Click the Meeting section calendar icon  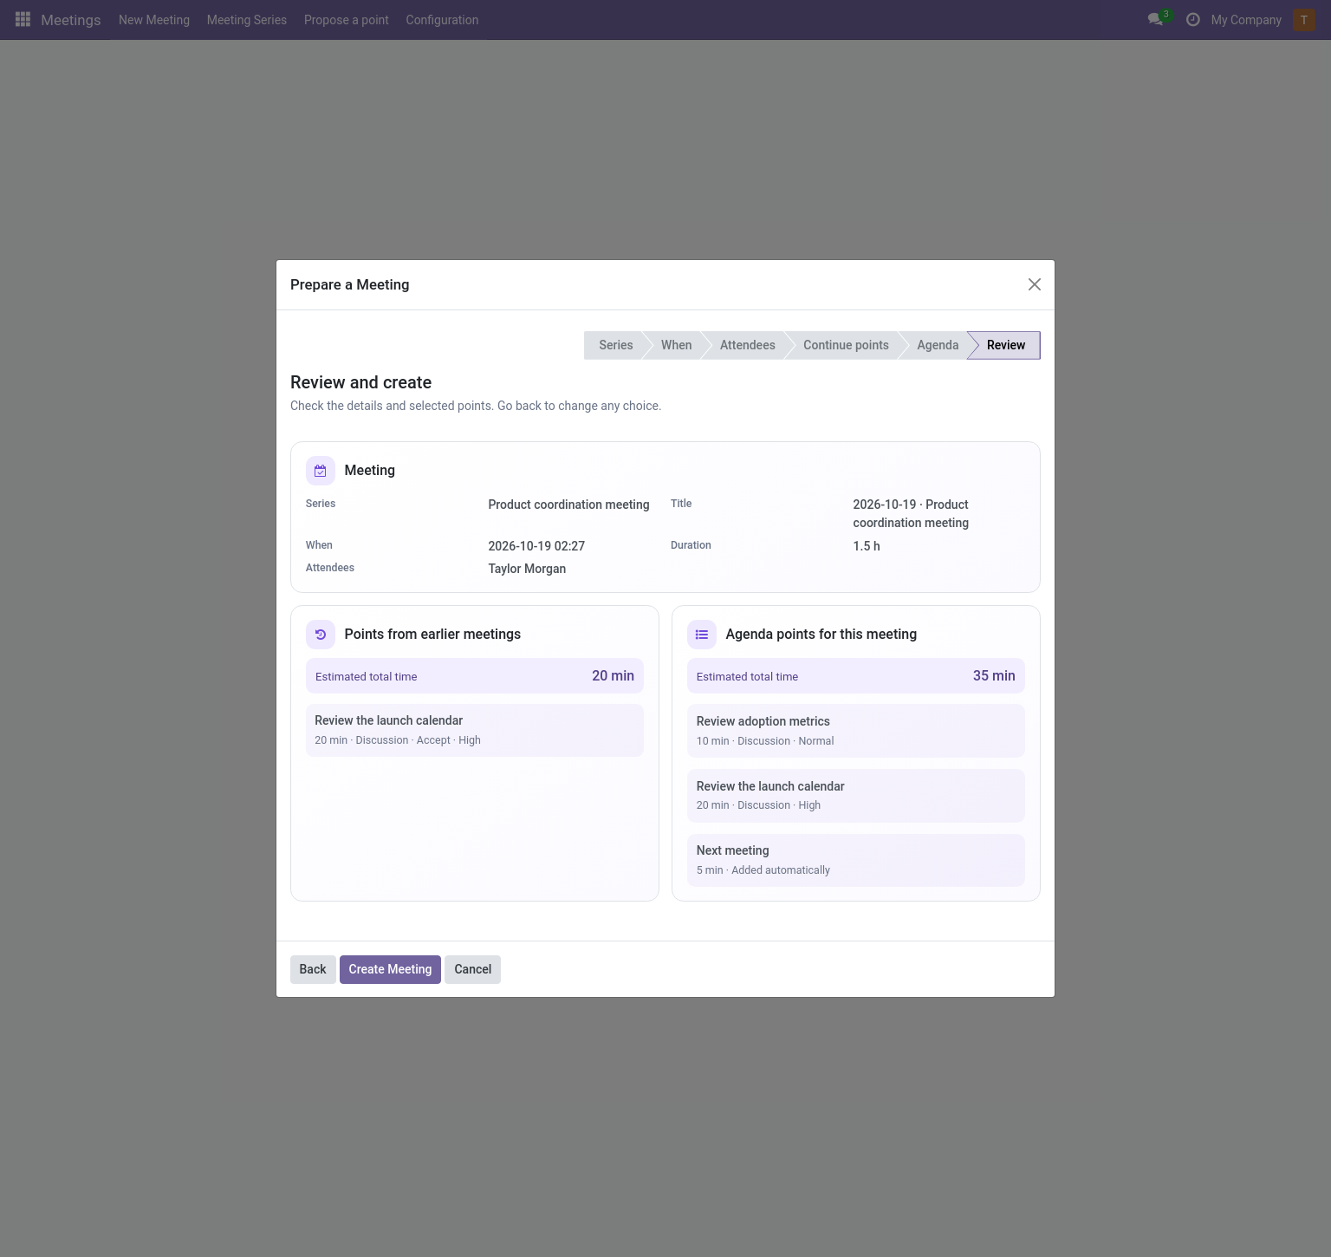pos(321,471)
